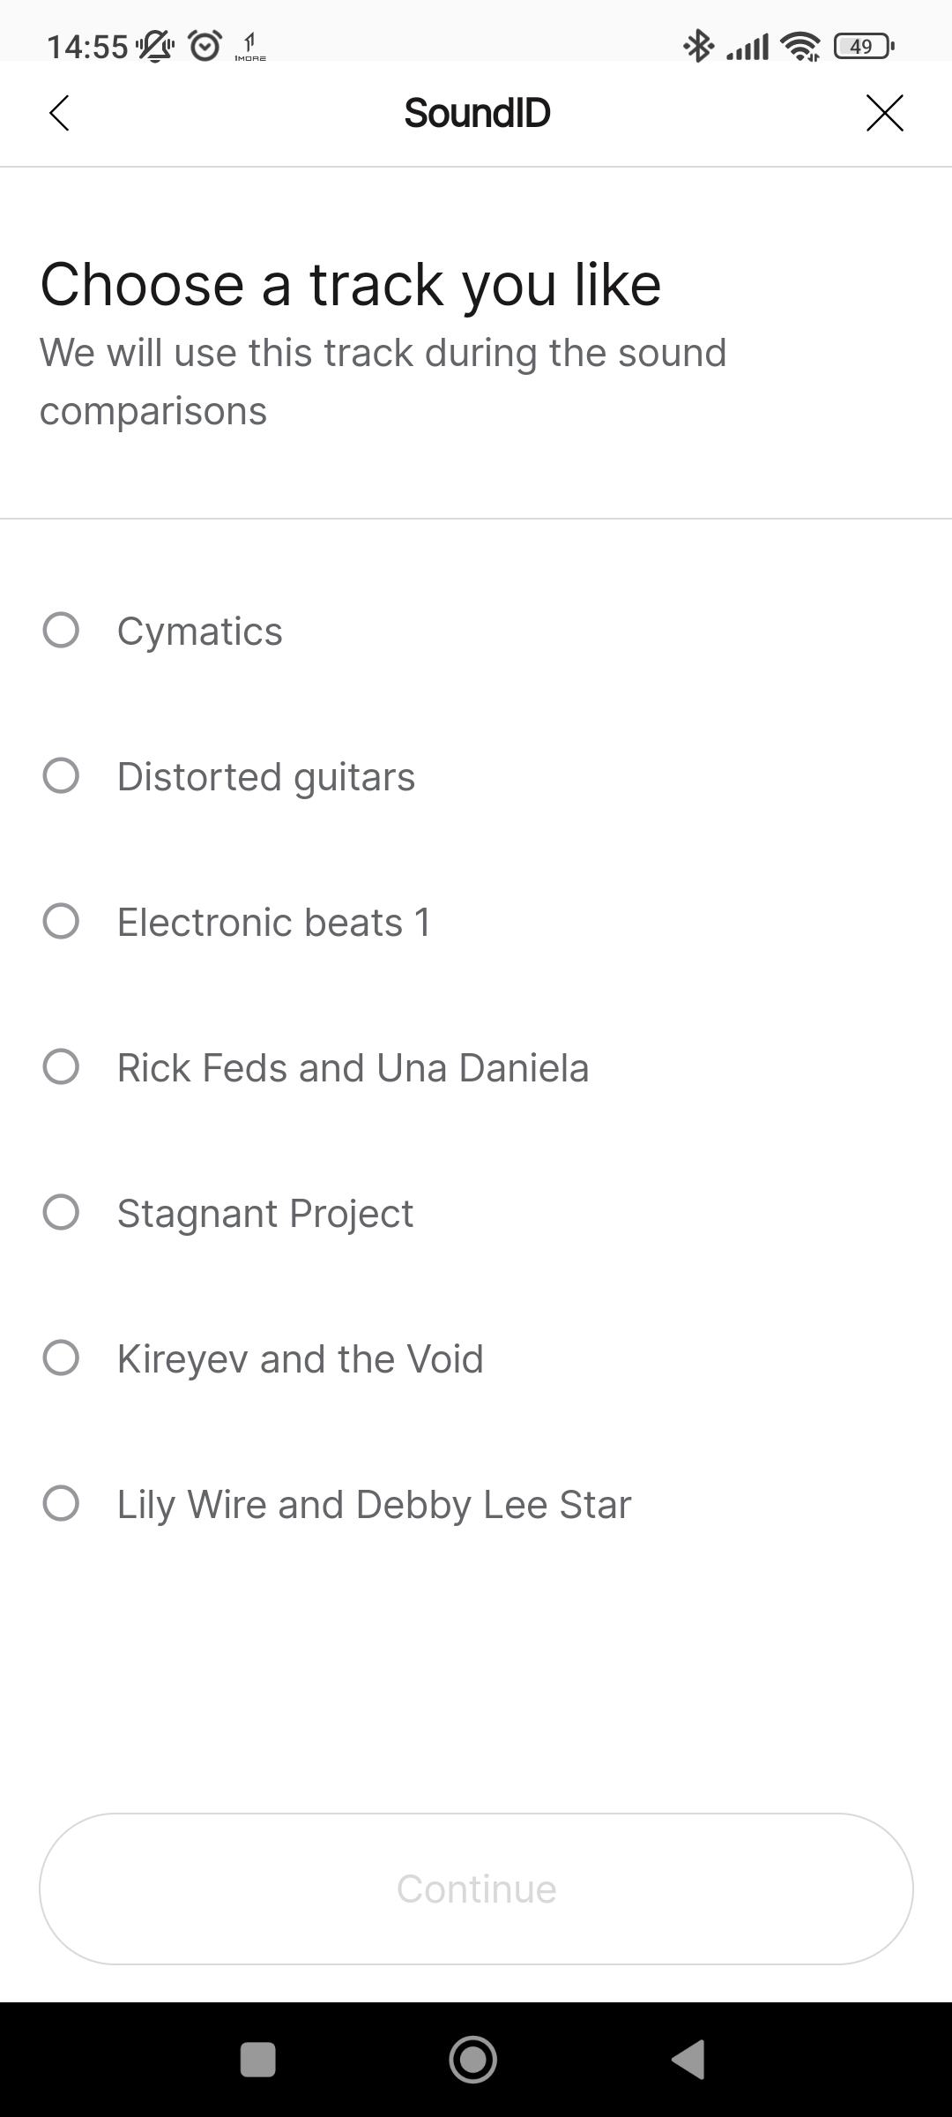Select the Stagnant Project radio button
Viewport: 952px width, 2117px height.
pyautogui.click(x=61, y=1212)
